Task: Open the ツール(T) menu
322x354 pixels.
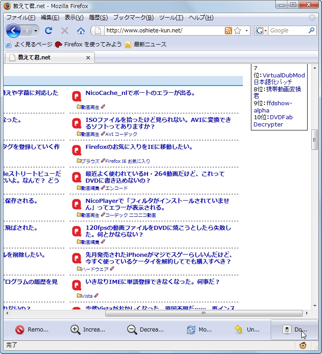Action: [171, 18]
